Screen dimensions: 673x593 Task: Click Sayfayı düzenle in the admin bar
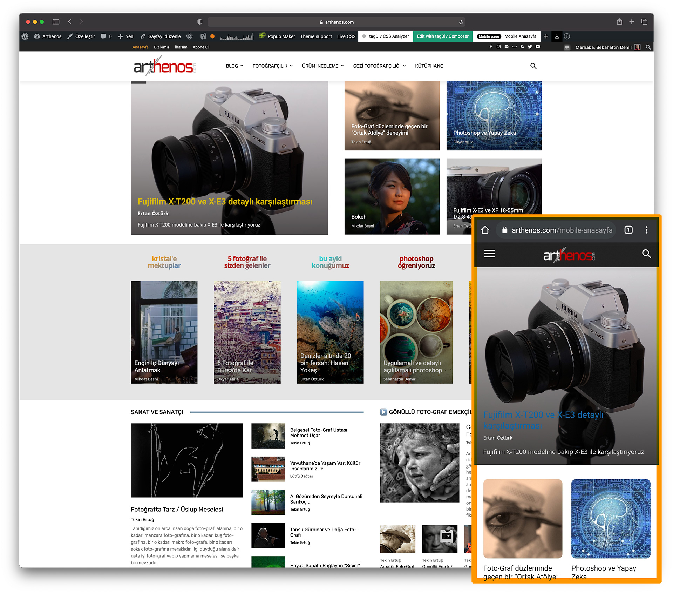pos(161,36)
